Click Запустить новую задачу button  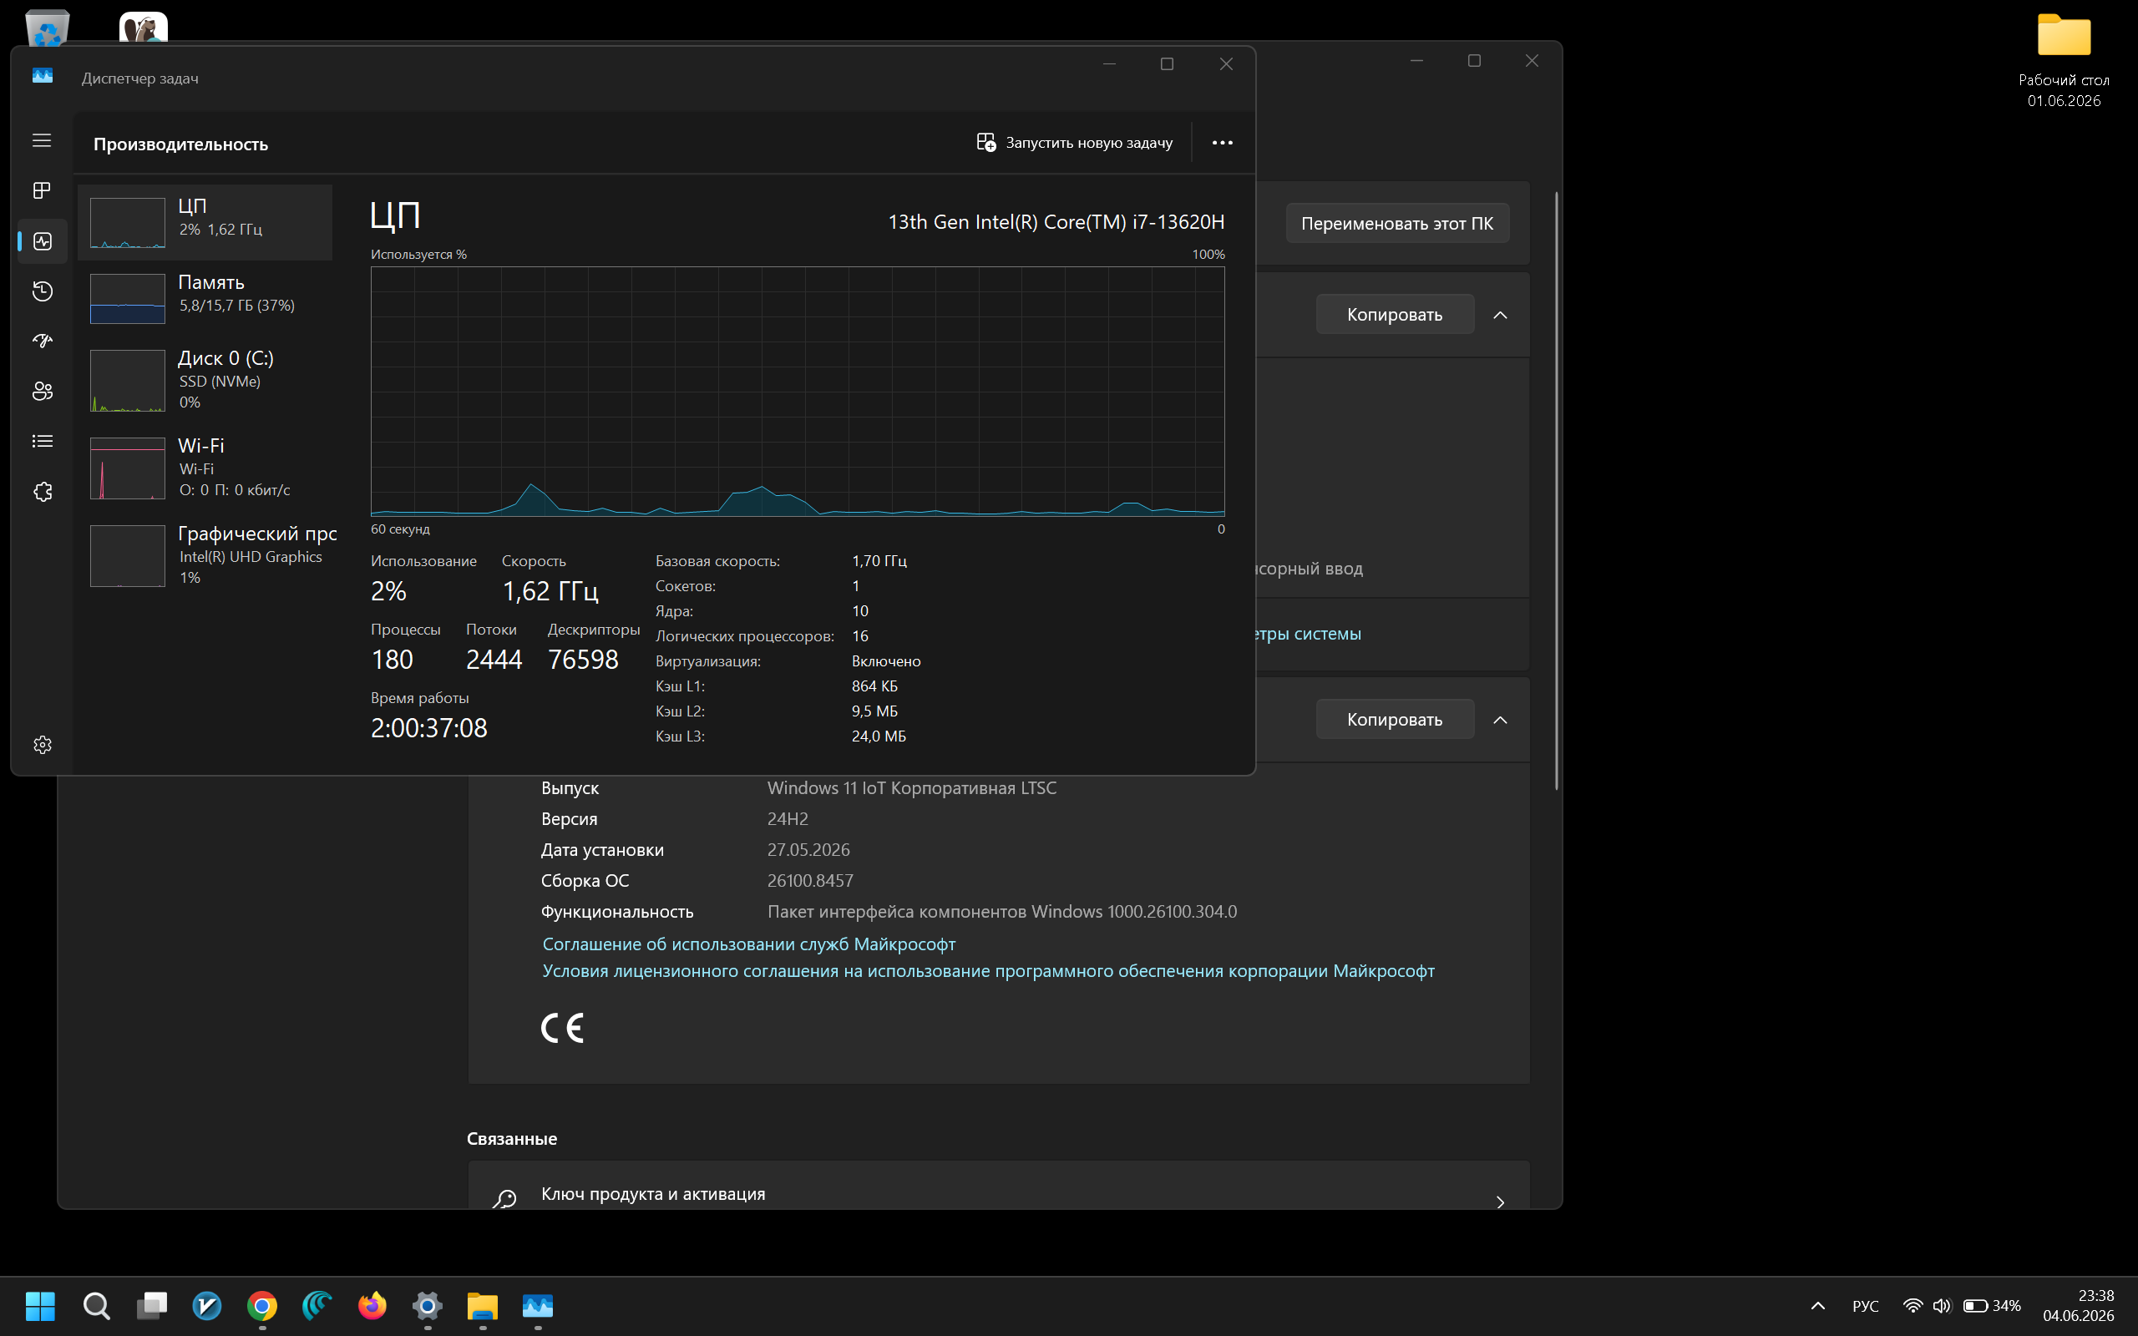point(1074,142)
